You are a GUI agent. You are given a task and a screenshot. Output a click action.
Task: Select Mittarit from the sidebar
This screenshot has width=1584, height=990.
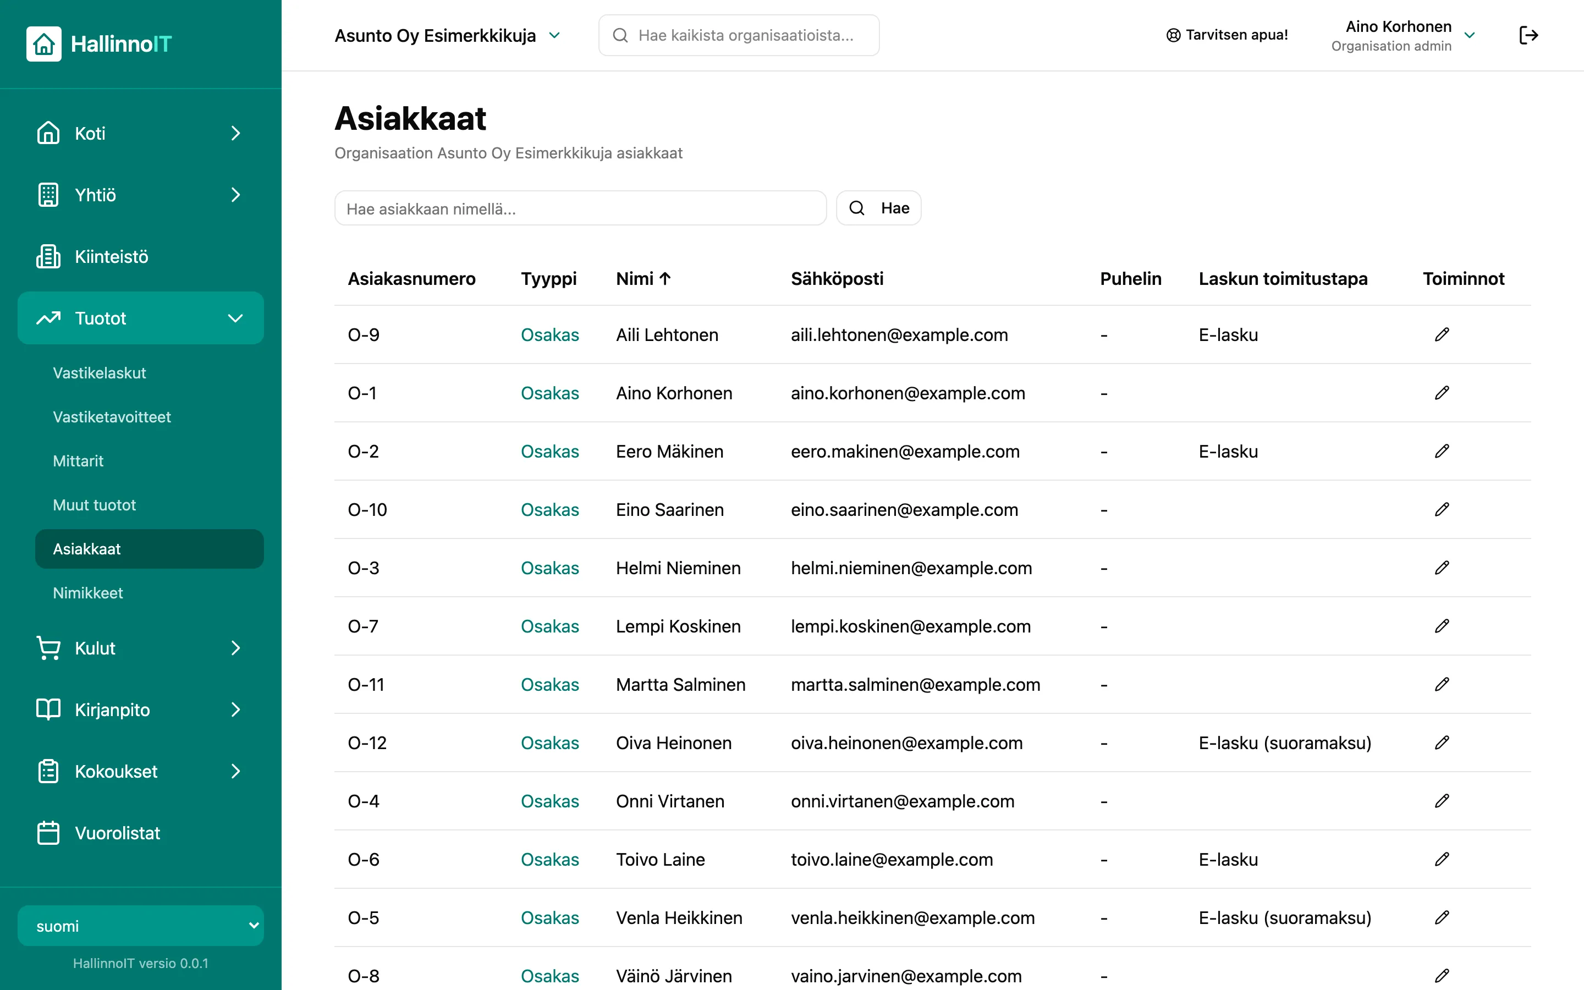[x=78, y=461]
